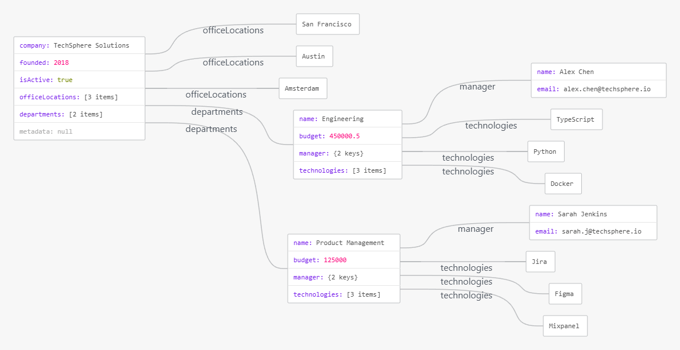This screenshot has width=680, height=350.
Task: Select the name: Sarah Jenkins row
Action: click(593, 214)
